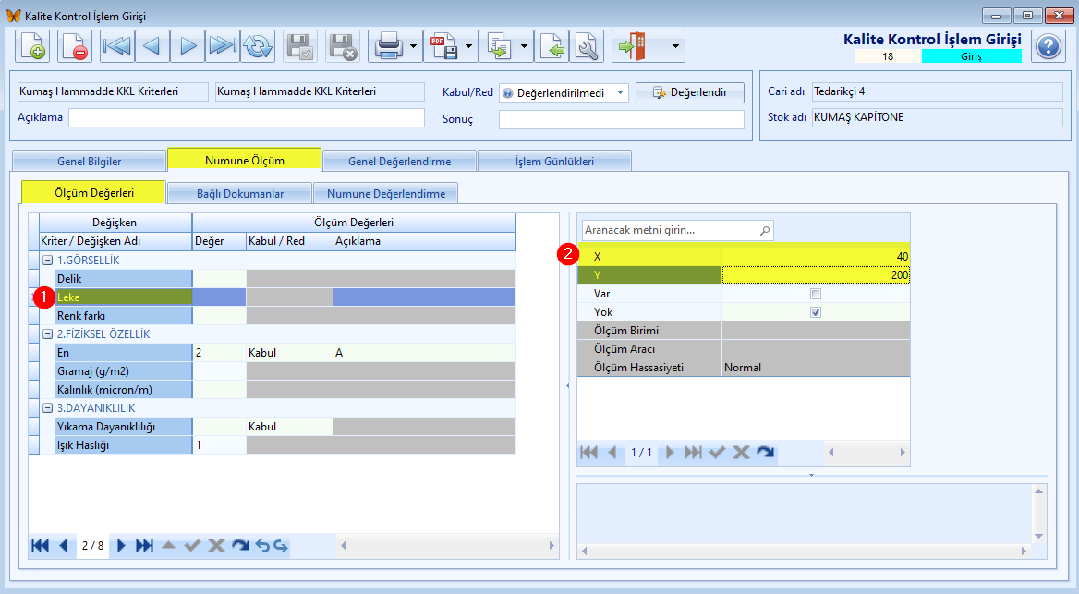Click the refresh icon in the toolbar
Image resolution: width=1079 pixels, height=594 pixels.
pyautogui.click(x=258, y=47)
